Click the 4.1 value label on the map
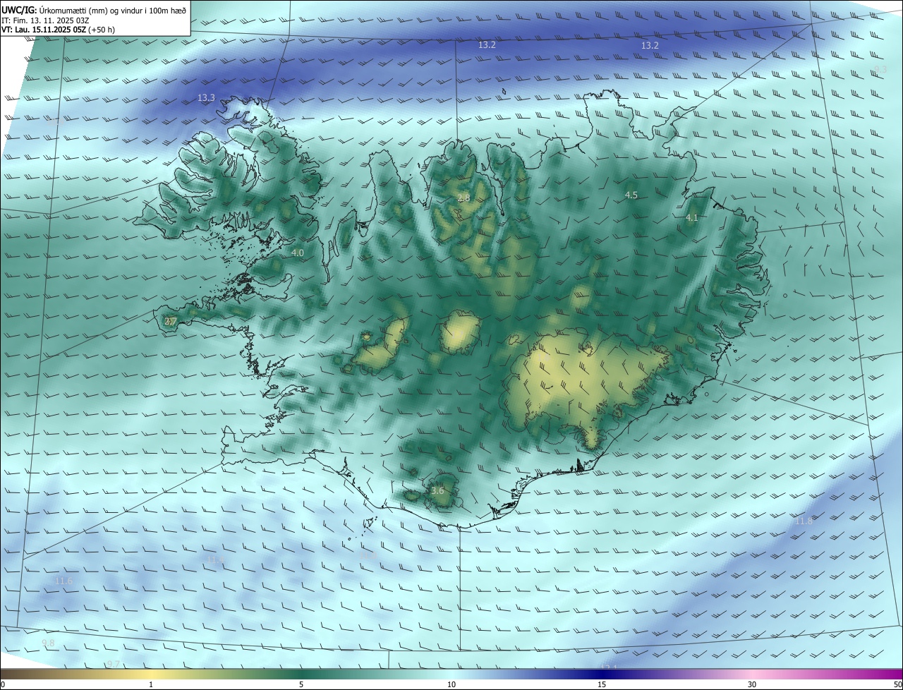903x690 pixels. [x=691, y=218]
